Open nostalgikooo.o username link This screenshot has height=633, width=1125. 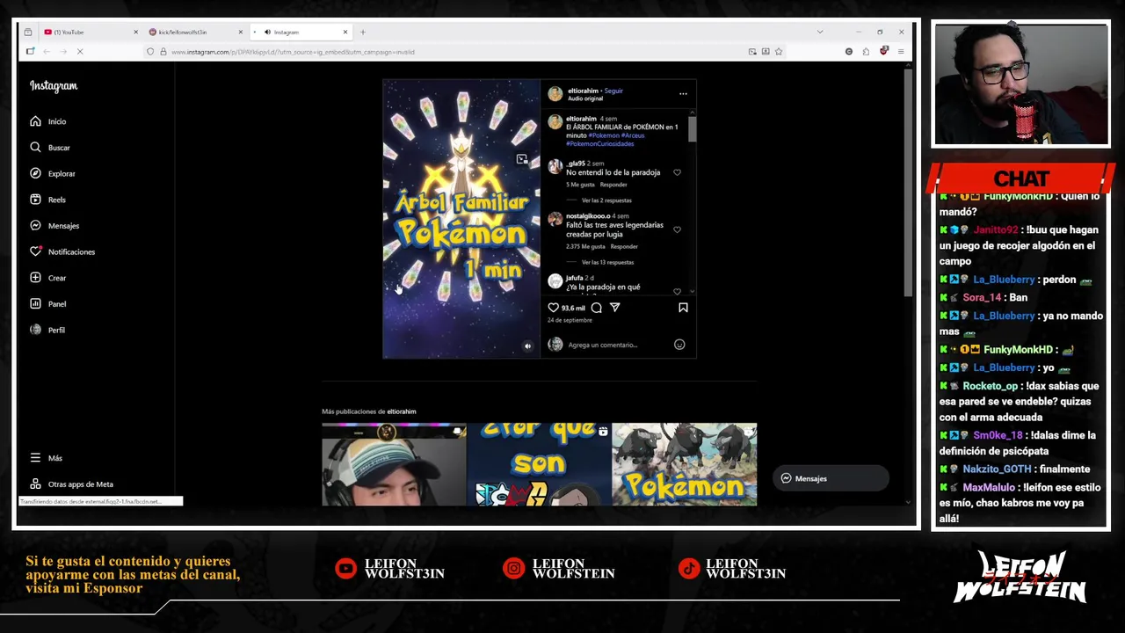click(x=588, y=216)
